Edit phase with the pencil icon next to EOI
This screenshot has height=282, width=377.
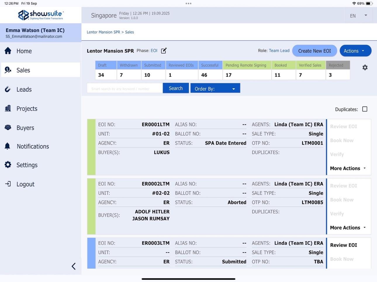click(x=164, y=50)
